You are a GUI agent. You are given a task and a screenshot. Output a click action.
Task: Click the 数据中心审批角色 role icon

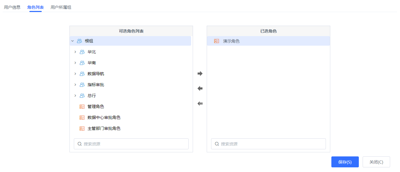tap(82, 118)
